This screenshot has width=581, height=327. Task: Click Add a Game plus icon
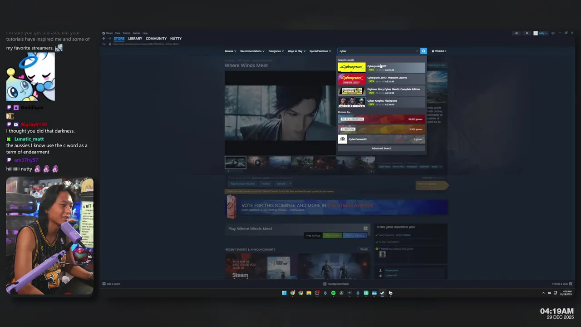coord(104,284)
